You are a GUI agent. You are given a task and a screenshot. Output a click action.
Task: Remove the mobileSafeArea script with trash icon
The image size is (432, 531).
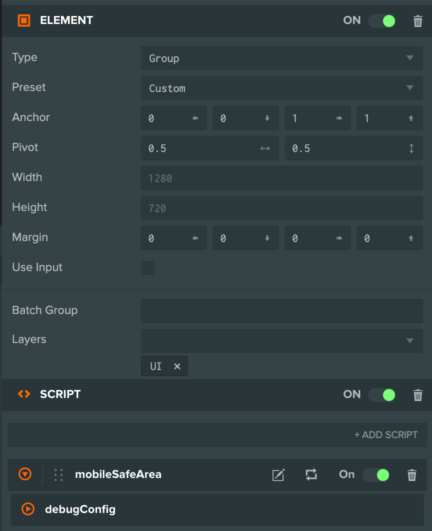pyautogui.click(x=411, y=475)
